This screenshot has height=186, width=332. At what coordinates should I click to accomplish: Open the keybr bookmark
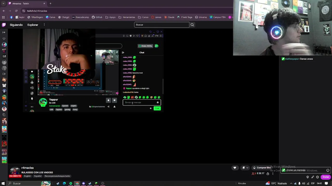click(x=20, y=17)
